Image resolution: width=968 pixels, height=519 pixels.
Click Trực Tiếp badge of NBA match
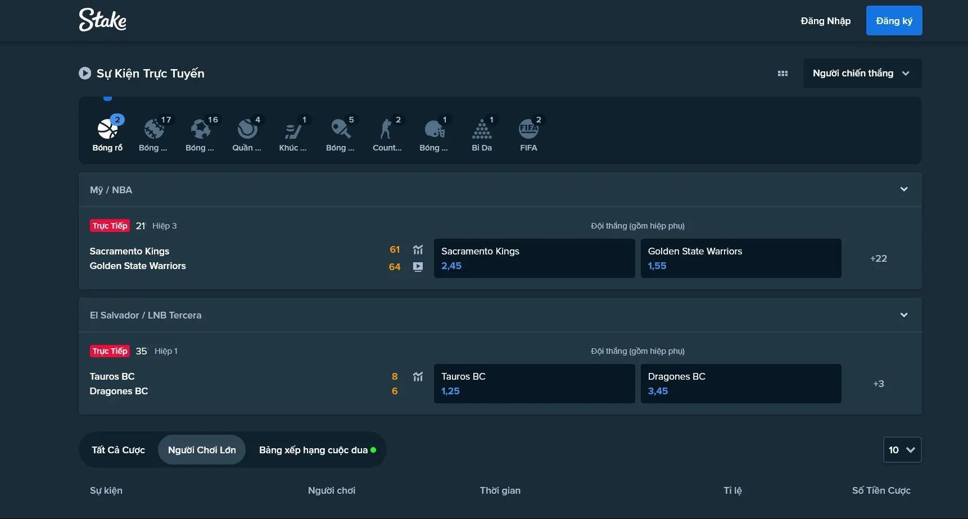[110, 226]
